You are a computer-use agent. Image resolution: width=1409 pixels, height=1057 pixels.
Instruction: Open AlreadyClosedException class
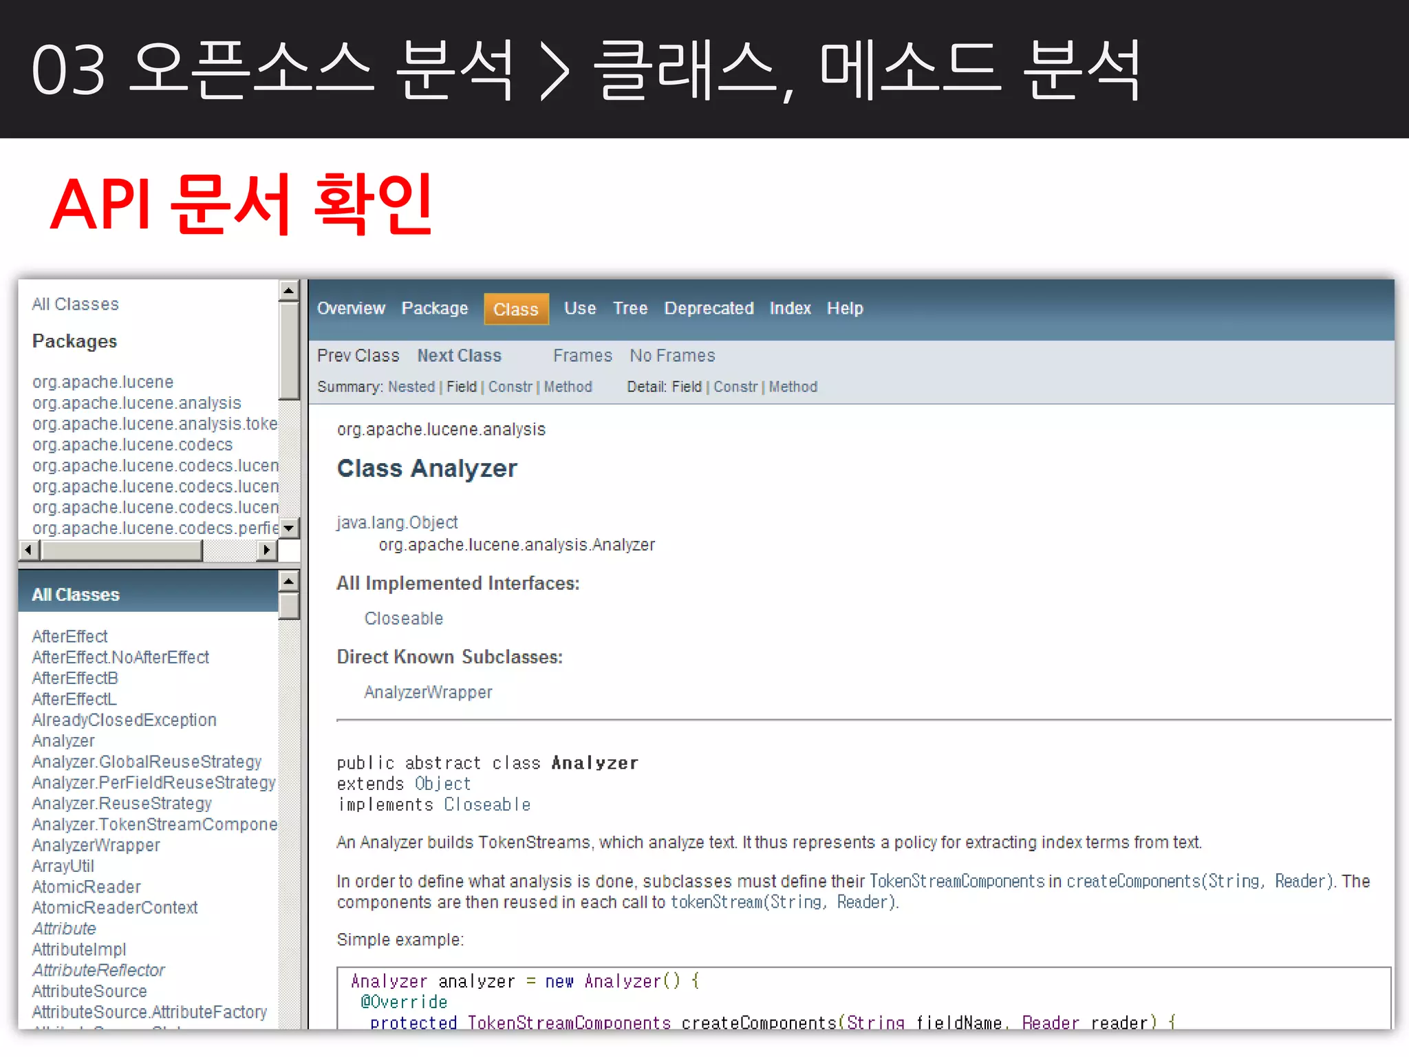(x=124, y=720)
